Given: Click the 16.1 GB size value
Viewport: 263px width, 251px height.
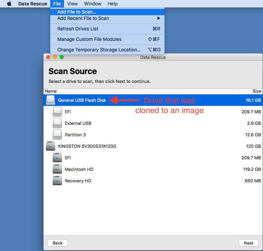Looking at the screenshot, I should 253,100.
